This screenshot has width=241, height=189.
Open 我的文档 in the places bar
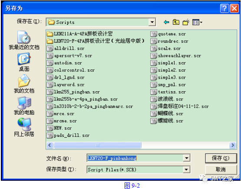coord(24,84)
